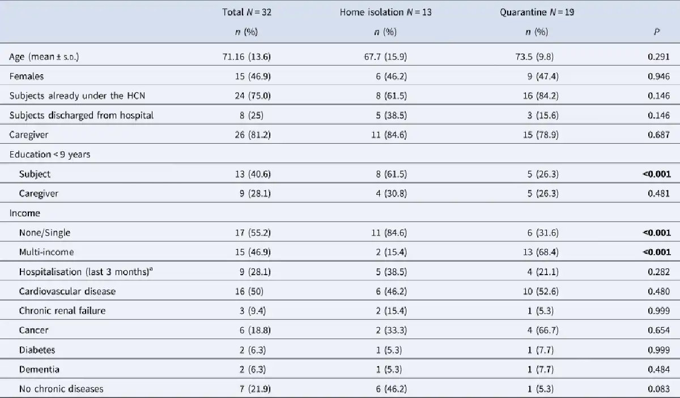Click the Multi-income row label
The image size is (680, 398).
coord(46,252)
